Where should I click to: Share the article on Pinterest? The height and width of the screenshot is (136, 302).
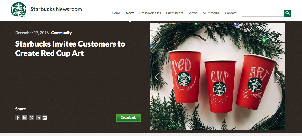[31, 118]
